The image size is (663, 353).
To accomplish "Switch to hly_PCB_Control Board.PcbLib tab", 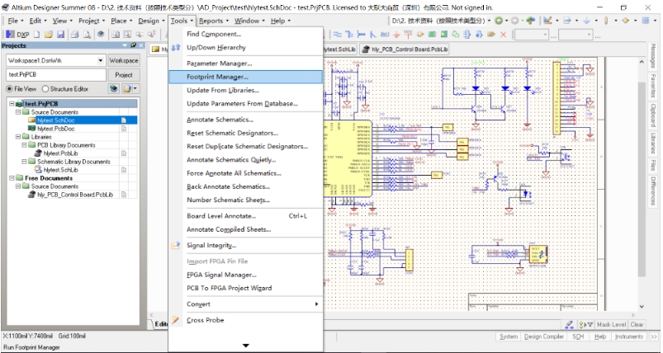I will (x=405, y=49).
